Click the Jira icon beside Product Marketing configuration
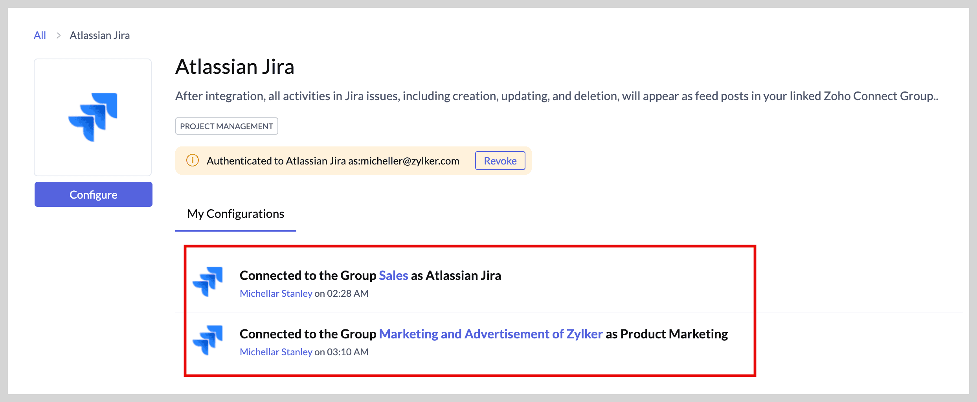977x402 pixels. [208, 340]
